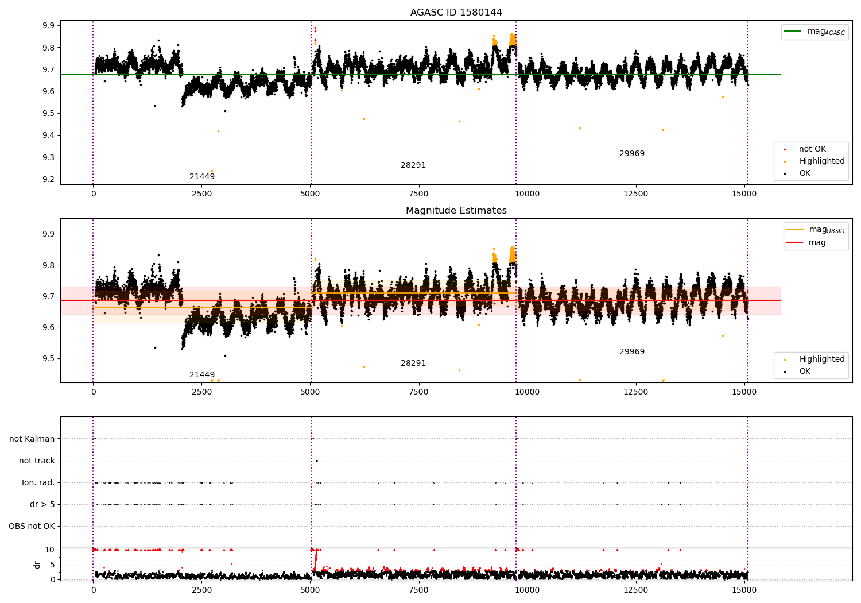Click the 21449 annotation in Magnitude Estimates plot
This screenshot has height=603, width=861.
tap(202, 374)
